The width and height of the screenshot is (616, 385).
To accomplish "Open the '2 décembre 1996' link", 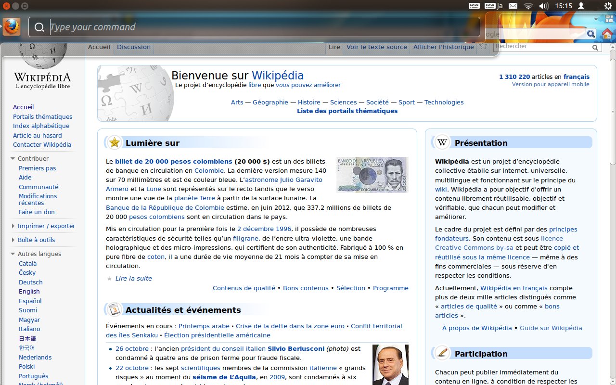I will [x=264, y=229].
